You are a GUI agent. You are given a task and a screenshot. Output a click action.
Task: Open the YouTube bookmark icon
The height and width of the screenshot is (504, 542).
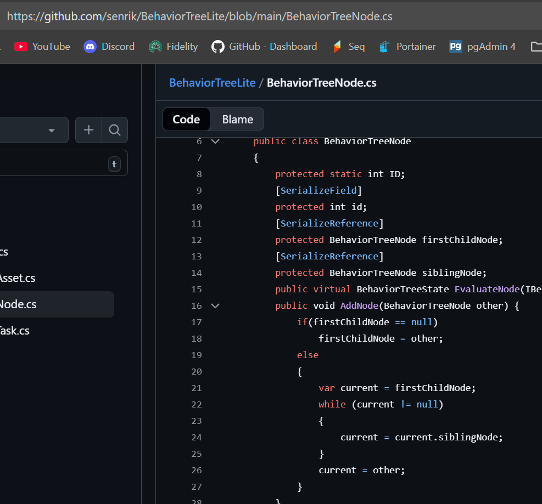pos(21,47)
